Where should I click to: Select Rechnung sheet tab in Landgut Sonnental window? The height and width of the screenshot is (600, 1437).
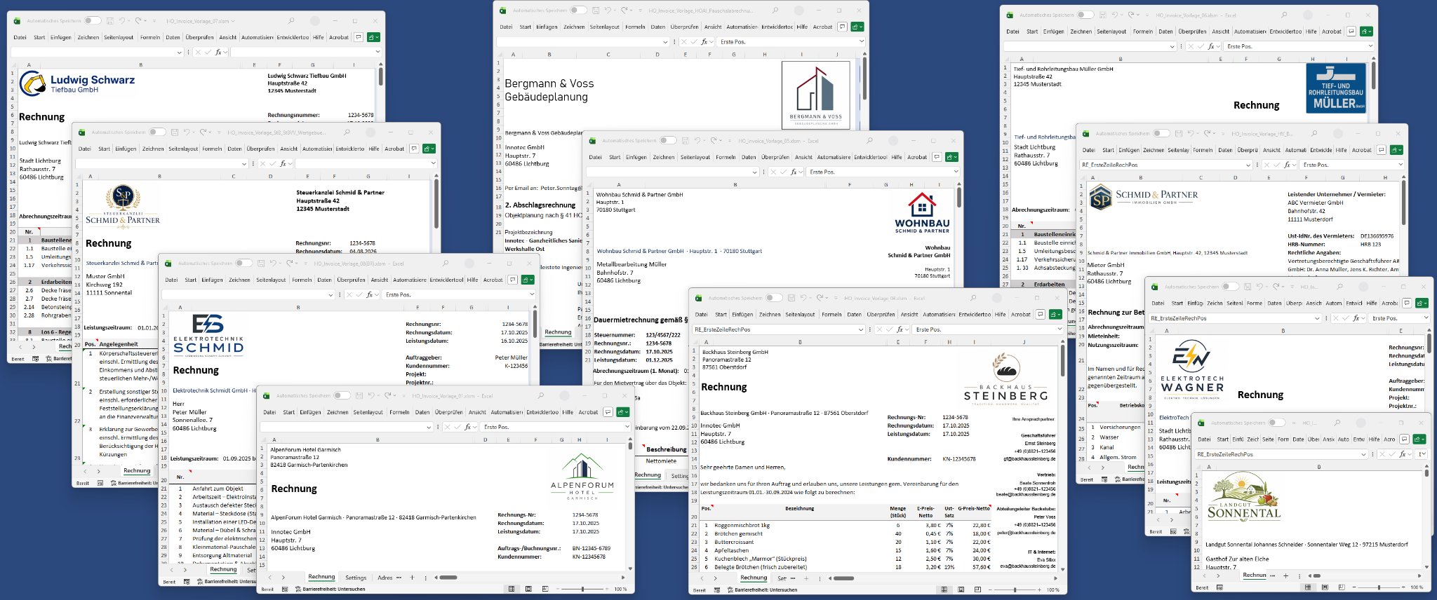[x=1255, y=575]
